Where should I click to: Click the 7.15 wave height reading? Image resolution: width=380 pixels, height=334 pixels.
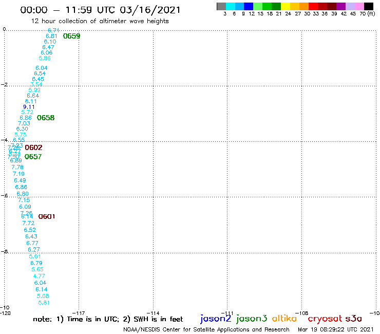click(24, 200)
